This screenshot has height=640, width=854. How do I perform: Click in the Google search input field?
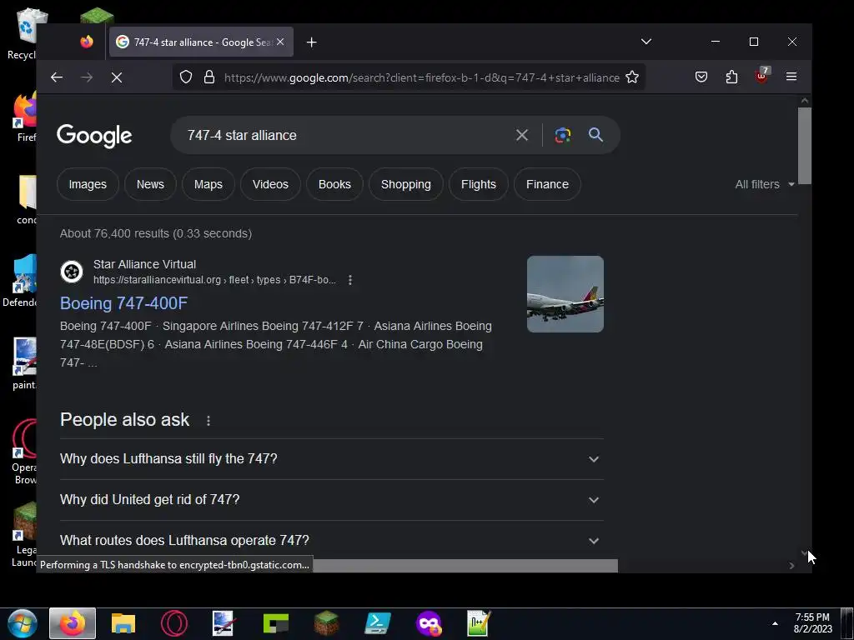pyautogui.click(x=343, y=135)
